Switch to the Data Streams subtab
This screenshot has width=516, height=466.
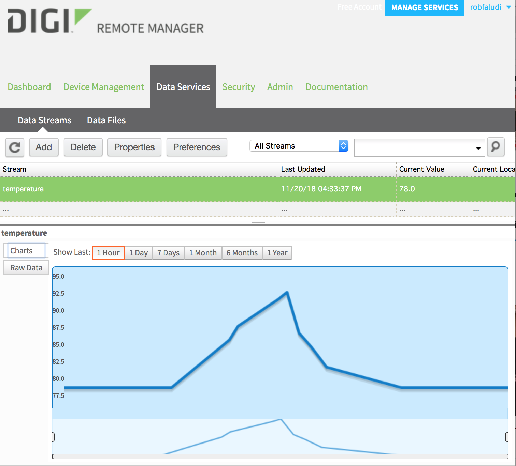pos(44,120)
